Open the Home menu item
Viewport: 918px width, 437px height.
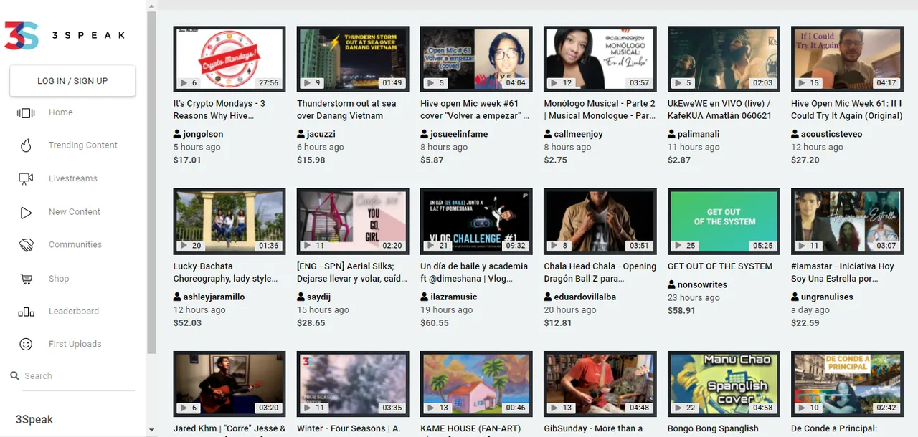point(61,112)
